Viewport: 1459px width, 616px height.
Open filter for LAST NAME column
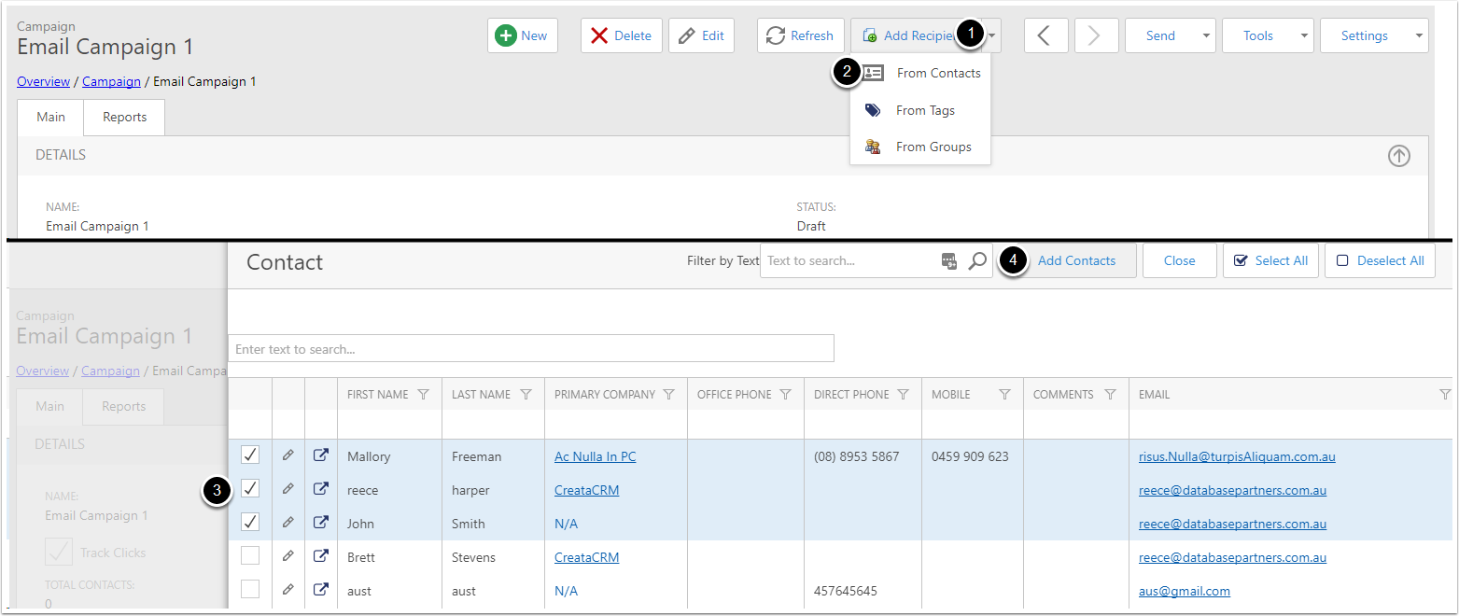click(526, 395)
